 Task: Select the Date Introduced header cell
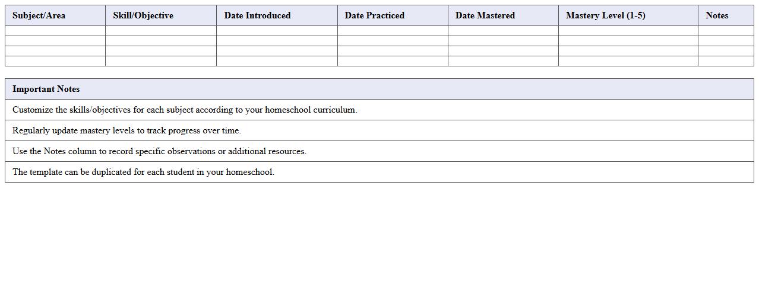[x=257, y=15]
